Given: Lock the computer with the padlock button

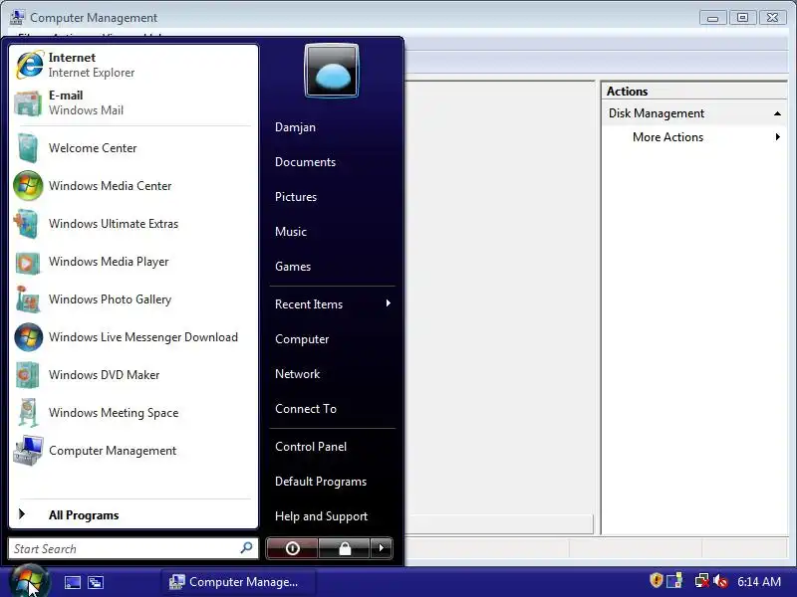Looking at the screenshot, I should click(x=345, y=548).
